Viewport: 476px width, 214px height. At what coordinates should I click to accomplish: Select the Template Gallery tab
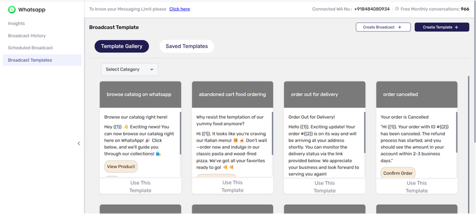coord(122,46)
